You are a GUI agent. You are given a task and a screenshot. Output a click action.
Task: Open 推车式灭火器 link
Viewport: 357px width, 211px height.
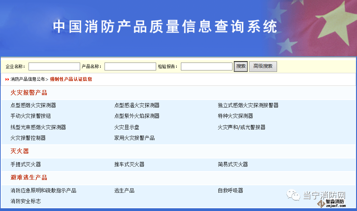pyautogui.click(x=129, y=164)
